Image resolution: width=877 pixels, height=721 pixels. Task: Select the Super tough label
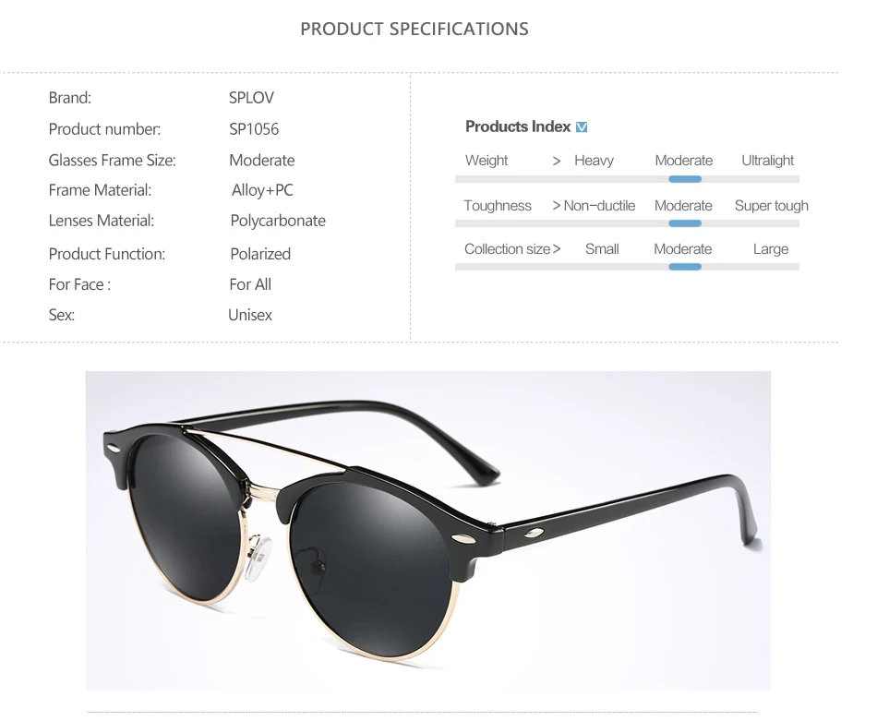coord(771,206)
